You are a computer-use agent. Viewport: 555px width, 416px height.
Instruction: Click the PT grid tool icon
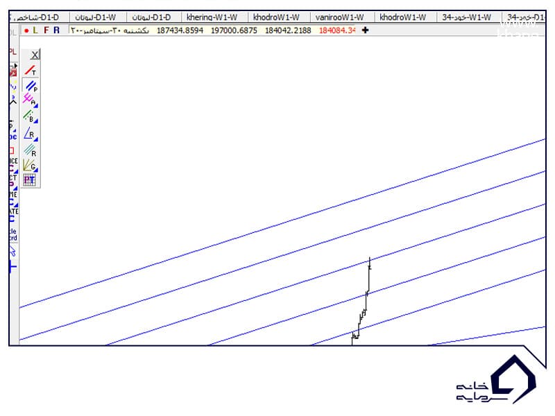point(29,180)
